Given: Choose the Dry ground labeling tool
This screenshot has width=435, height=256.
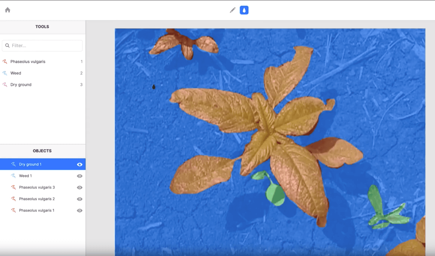Looking at the screenshot, I should pyautogui.click(x=42, y=84).
